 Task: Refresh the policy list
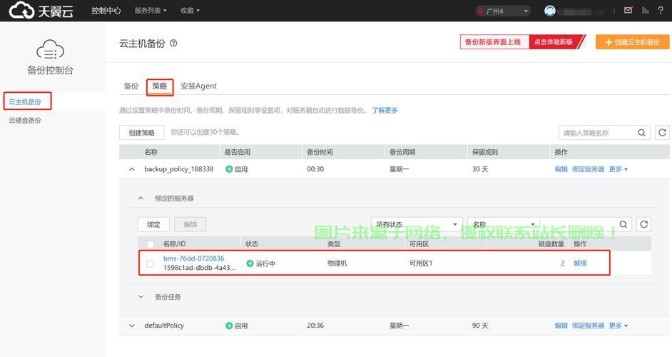662,133
